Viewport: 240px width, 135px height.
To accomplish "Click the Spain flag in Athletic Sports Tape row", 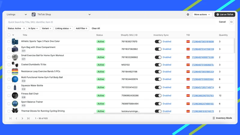I will point(188,41).
